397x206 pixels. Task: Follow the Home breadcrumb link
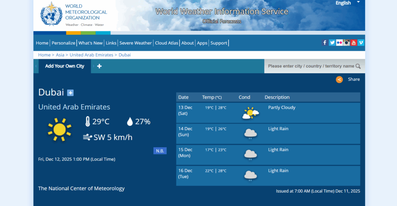44,55
